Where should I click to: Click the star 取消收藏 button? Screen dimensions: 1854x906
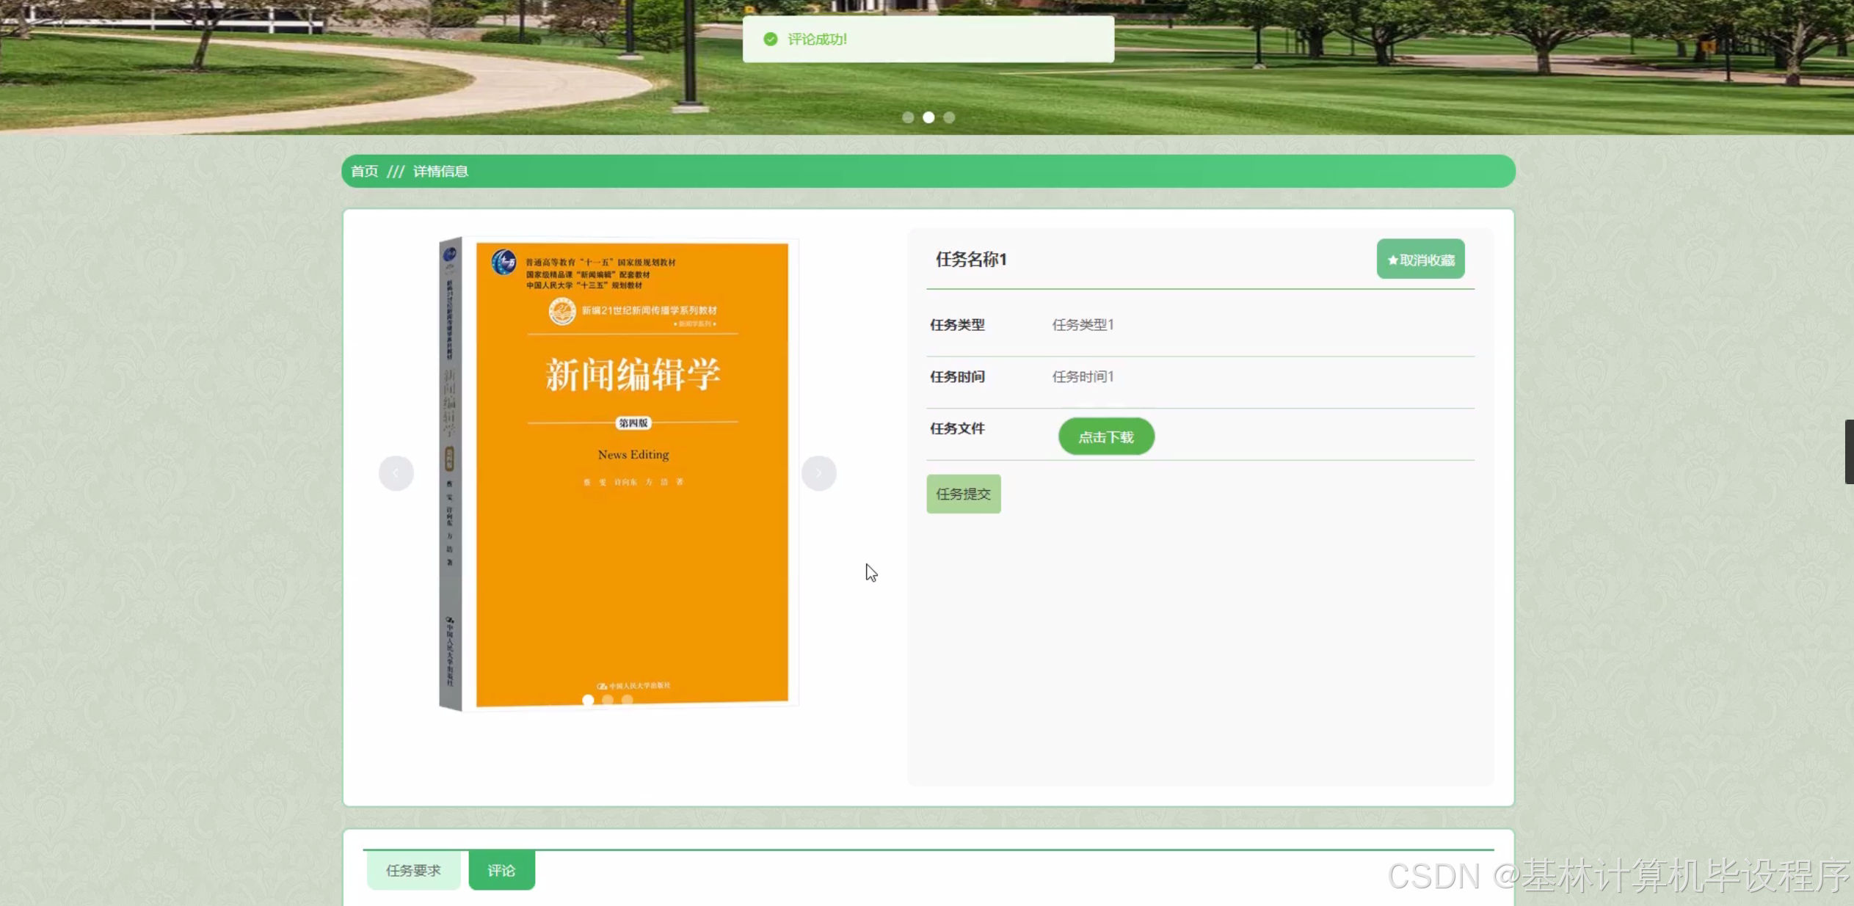(x=1420, y=259)
